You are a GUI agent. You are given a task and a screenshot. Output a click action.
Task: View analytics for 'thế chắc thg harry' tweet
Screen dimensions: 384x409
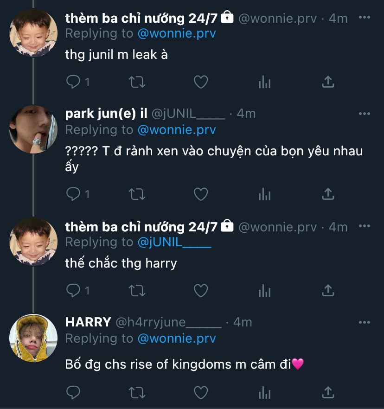[x=264, y=291]
